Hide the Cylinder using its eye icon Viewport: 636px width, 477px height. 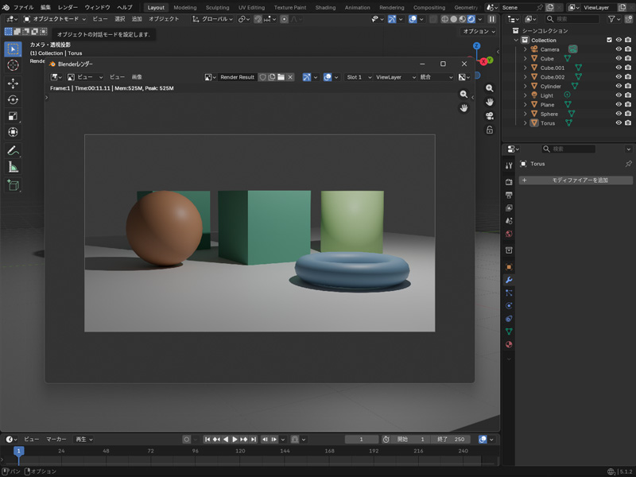pos(619,86)
